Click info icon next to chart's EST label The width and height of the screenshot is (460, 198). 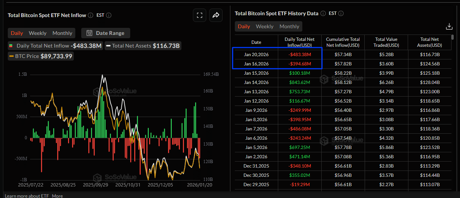coord(109,15)
